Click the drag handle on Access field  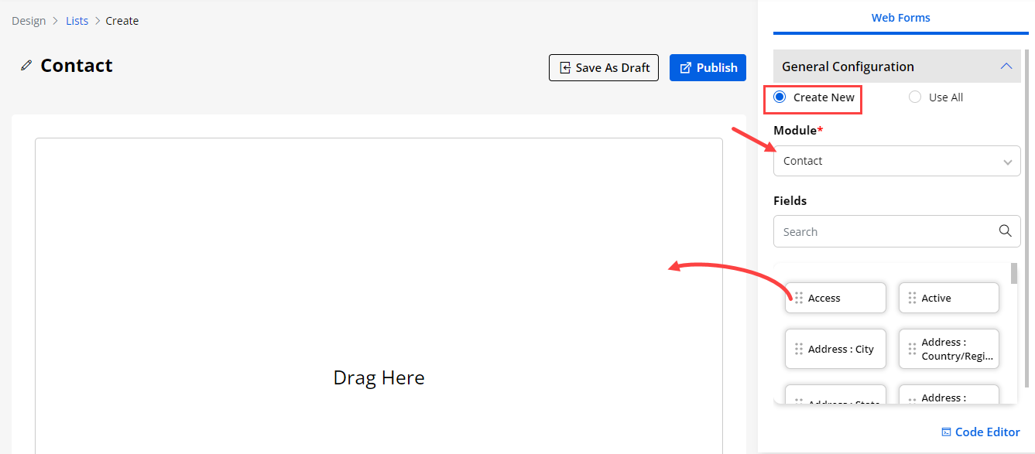pos(798,298)
